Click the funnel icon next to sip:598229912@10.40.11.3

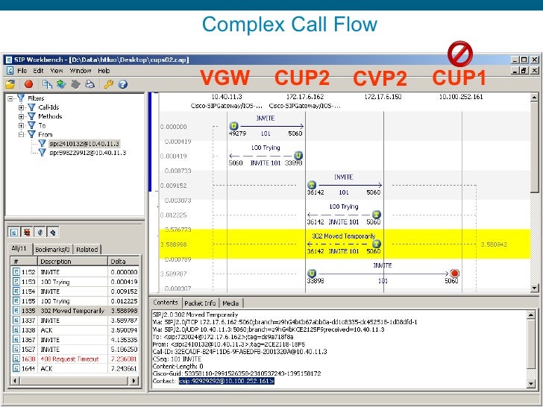tap(43, 152)
